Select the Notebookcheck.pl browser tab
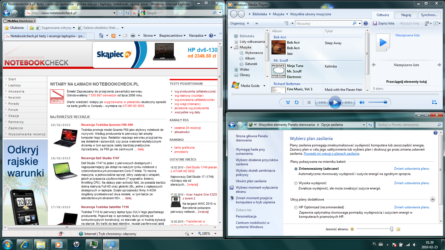The width and height of the screenshot is (445, 250). 45,36
